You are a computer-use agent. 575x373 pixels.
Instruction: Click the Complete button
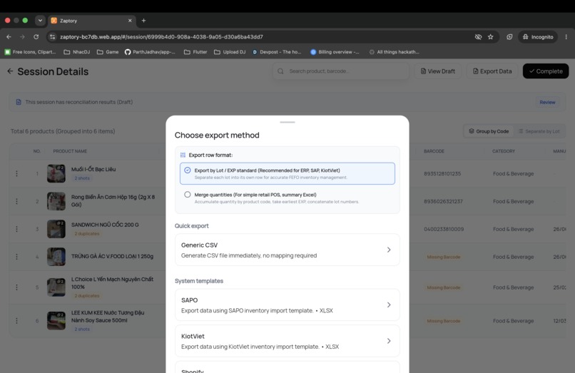point(546,71)
